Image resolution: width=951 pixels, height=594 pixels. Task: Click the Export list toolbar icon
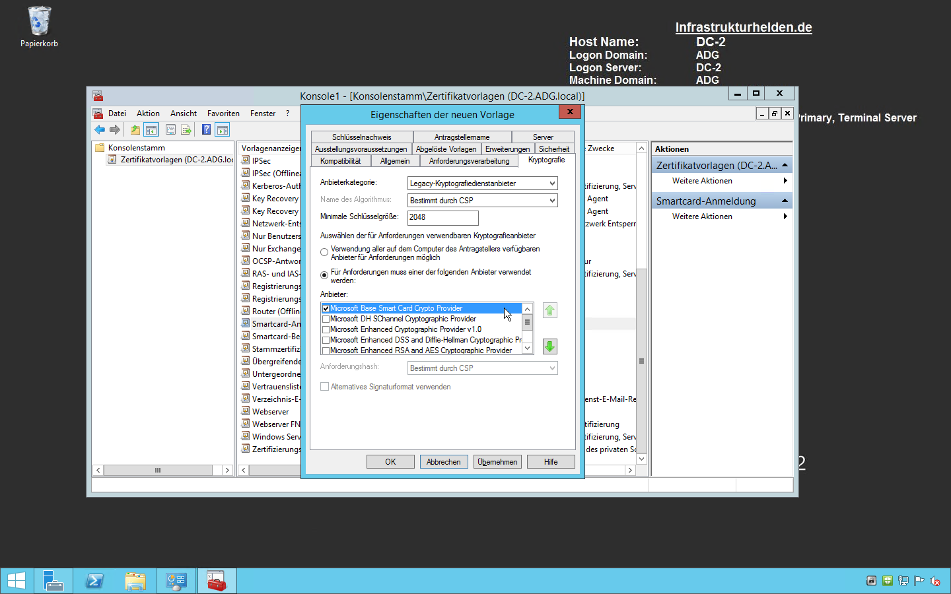click(x=186, y=130)
